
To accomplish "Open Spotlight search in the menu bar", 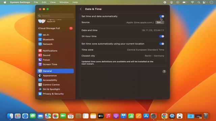I will [x=199, y=2].
